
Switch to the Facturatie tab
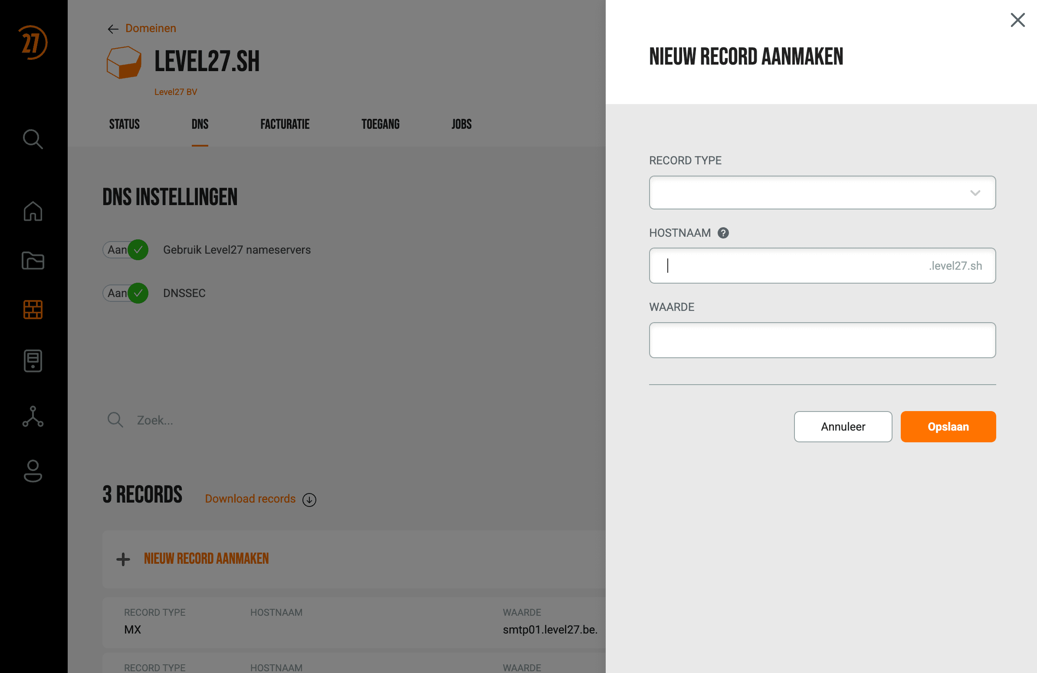pos(285,124)
